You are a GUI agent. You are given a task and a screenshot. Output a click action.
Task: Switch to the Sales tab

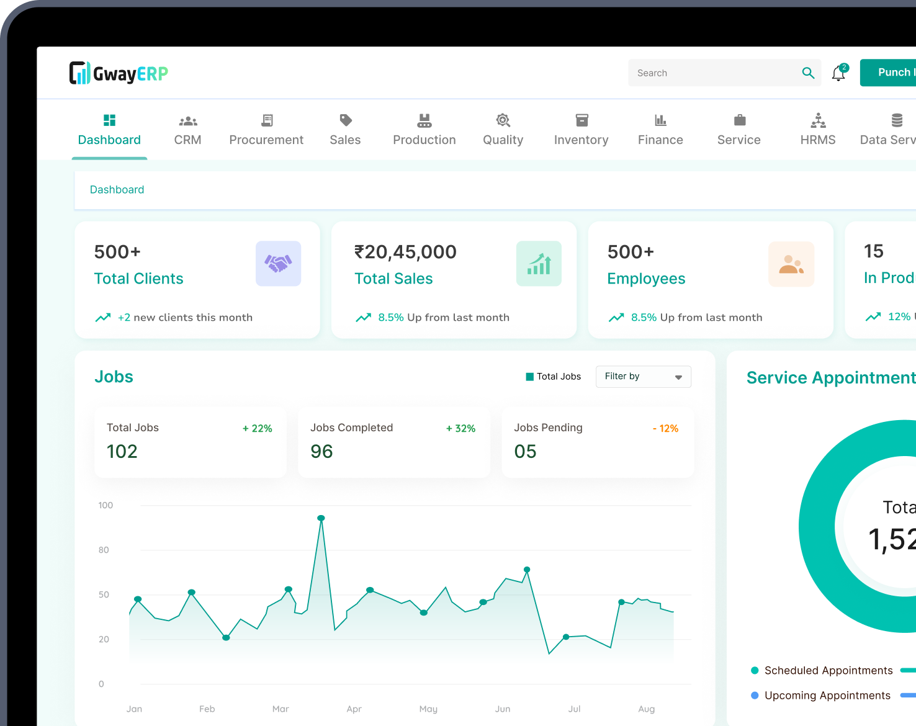[345, 120]
